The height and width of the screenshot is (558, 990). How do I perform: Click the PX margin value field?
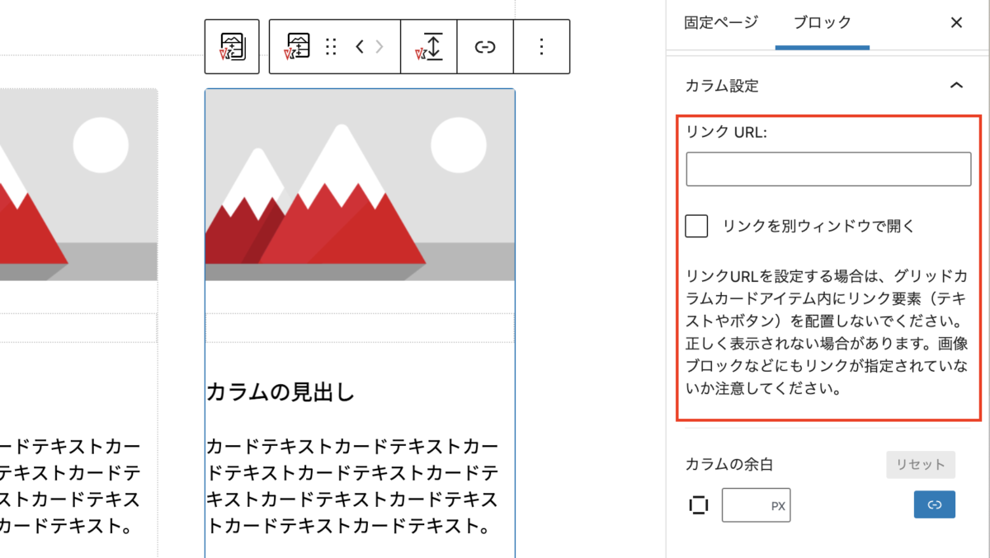click(x=757, y=504)
